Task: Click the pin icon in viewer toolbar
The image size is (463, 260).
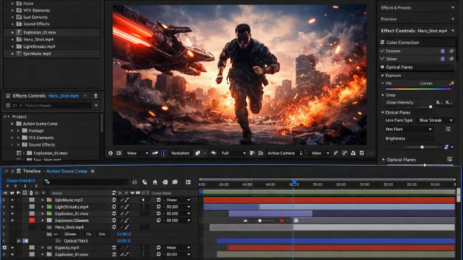Action: (x=336, y=153)
